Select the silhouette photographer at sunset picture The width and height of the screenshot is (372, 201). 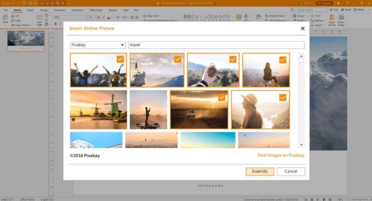[x=148, y=109]
